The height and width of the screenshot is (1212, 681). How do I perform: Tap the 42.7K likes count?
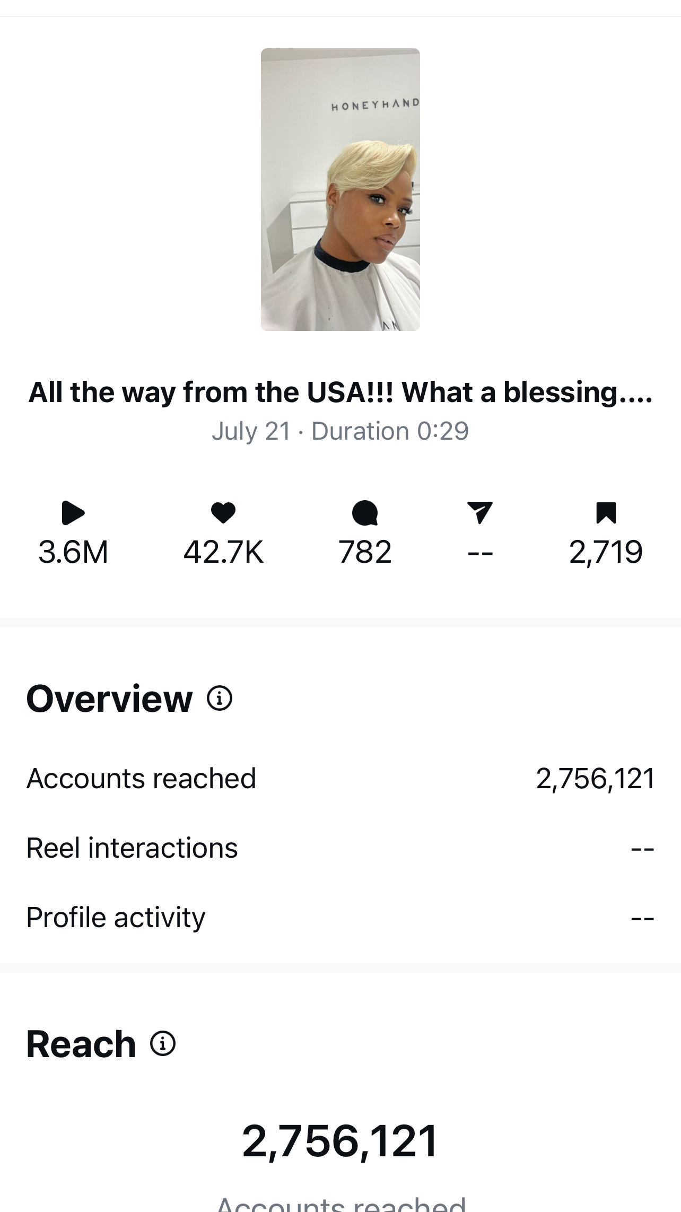tap(223, 552)
